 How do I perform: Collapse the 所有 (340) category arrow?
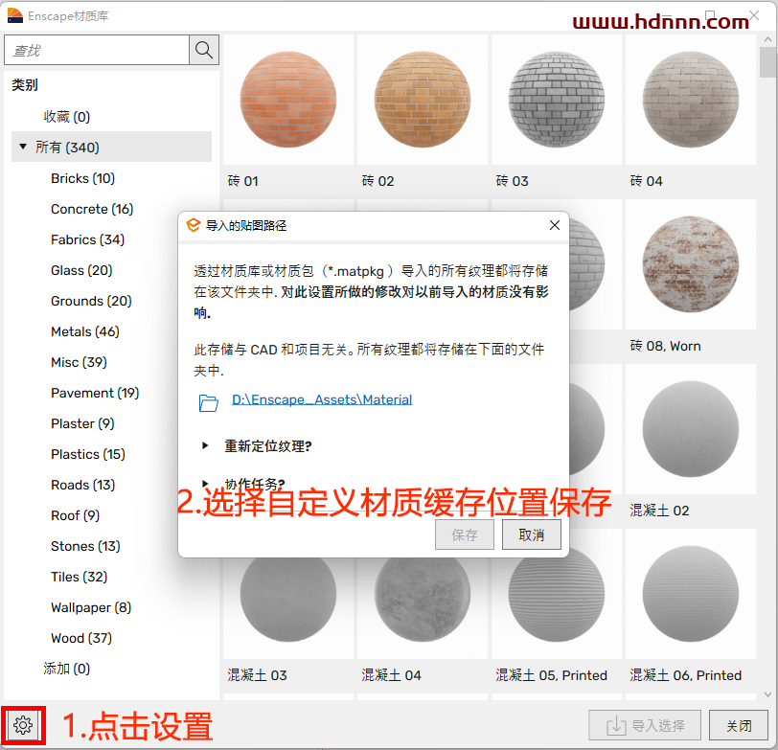23,147
